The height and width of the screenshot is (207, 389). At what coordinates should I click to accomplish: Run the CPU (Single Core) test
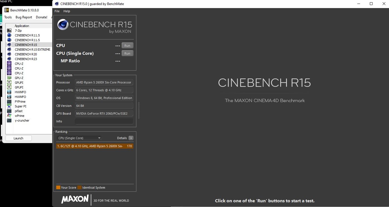point(127,53)
